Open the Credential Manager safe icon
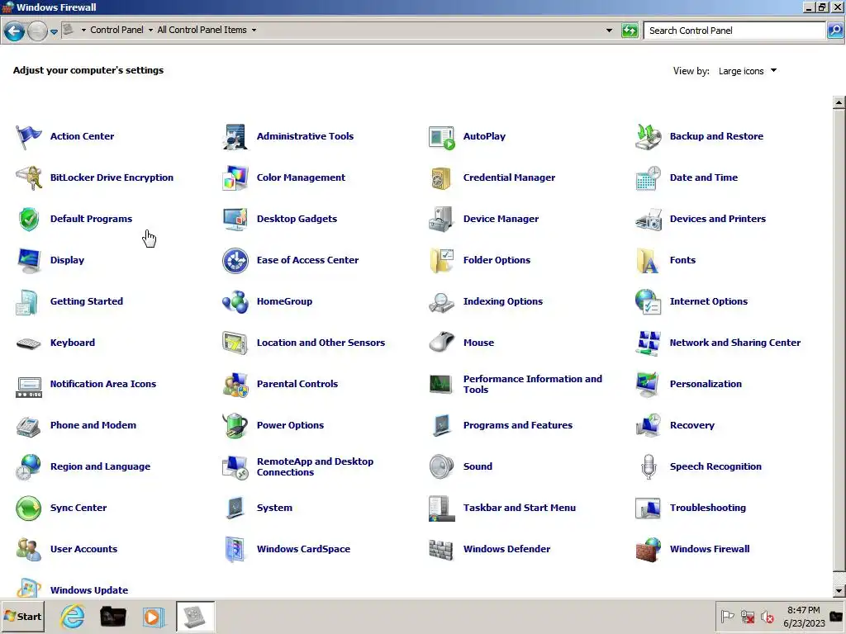This screenshot has width=846, height=634. [x=441, y=178]
